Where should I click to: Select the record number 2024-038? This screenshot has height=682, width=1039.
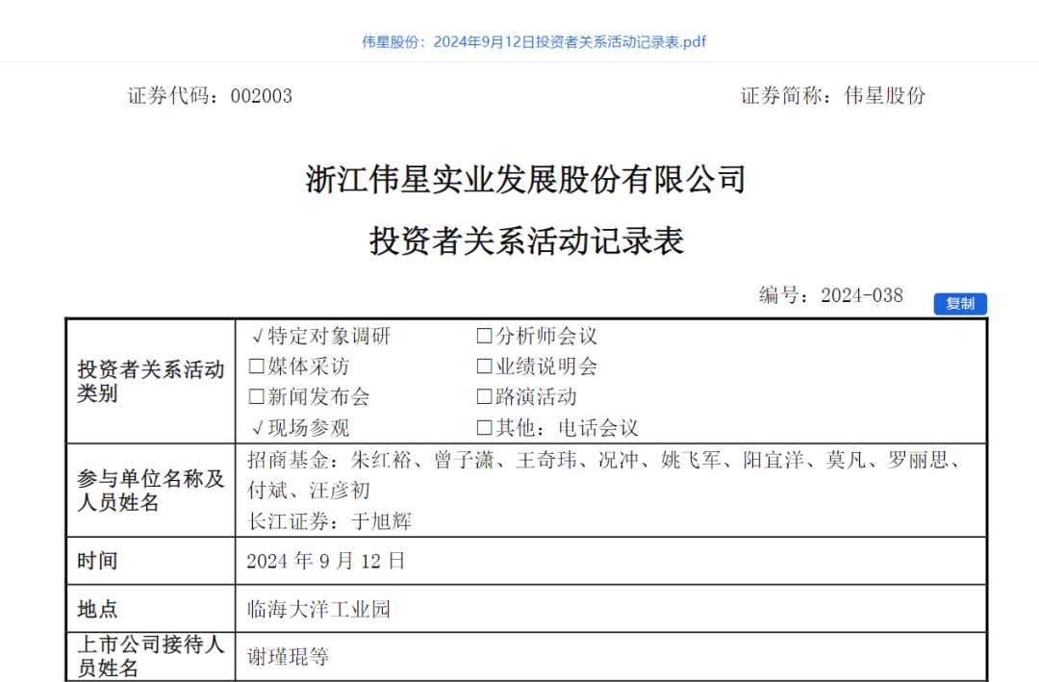click(x=861, y=295)
